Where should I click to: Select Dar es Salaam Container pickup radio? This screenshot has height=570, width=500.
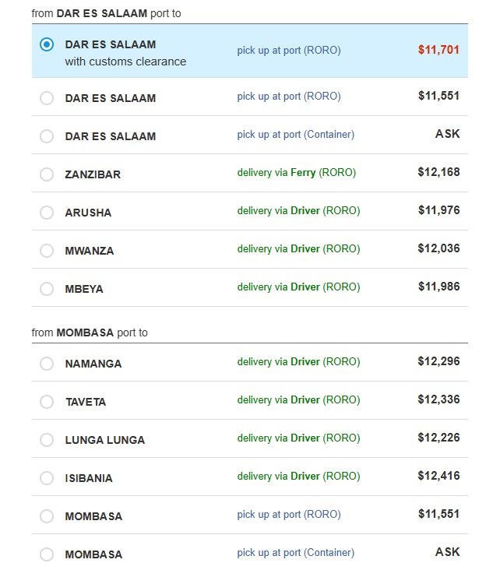47,136
